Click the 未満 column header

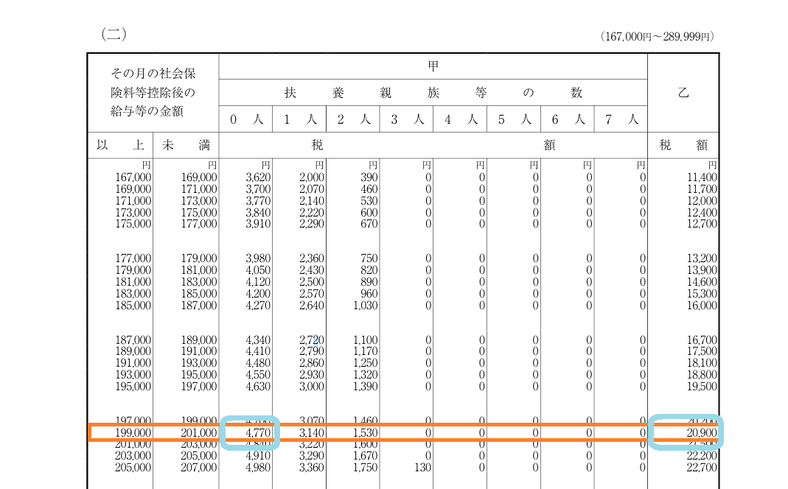pyautogui.click(x=186, y=146)
